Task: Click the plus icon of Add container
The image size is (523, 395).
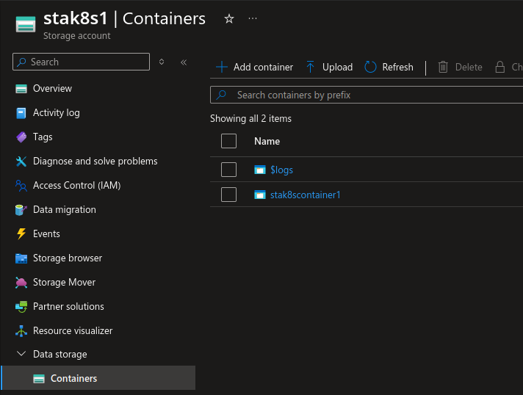Action: point(222,67)
